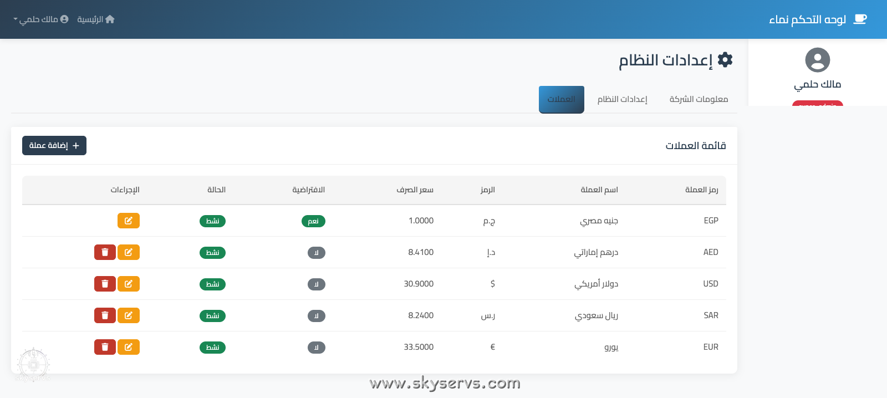Click لا default badge in SAR row
This screenshot has height=398, width=887.
[317, 316]
